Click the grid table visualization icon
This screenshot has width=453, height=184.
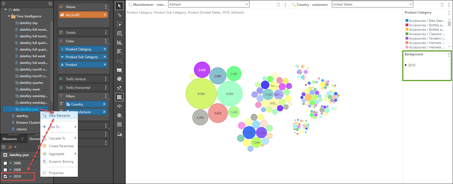tap(119, 33)
